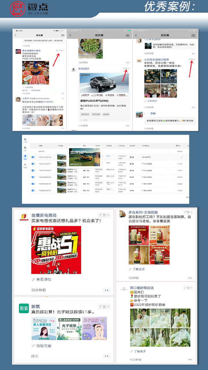Screen dimensions: 208x370
Task: Expand 广告 dropdown on 新氧 post
Action: click(x=104, y=306)
